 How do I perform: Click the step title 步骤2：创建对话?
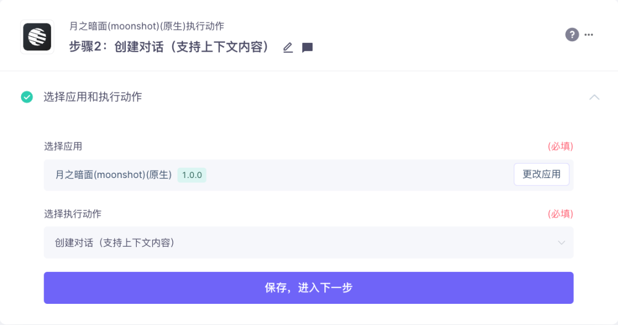[x=171, y=47]
